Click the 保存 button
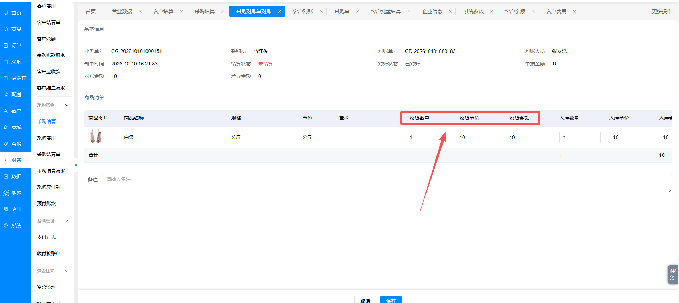679x303 pixels. [391, 299]
